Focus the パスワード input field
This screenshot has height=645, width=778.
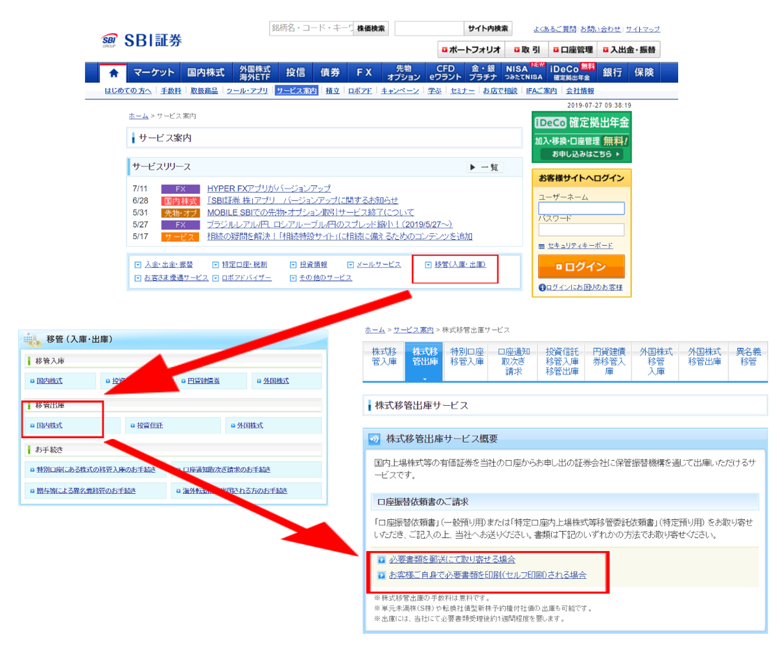pos(581,229)
